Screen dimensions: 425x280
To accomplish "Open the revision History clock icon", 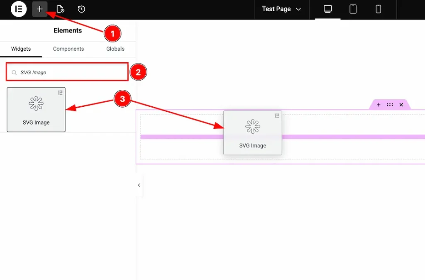I will [x=81, y=9].
